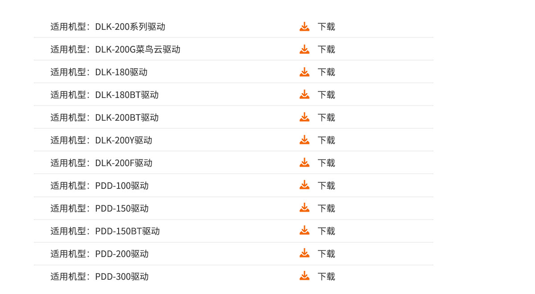Select the DLK-200F驱动 row title
The height and width of the screenshot is (294, 535).
pos(101,163)
